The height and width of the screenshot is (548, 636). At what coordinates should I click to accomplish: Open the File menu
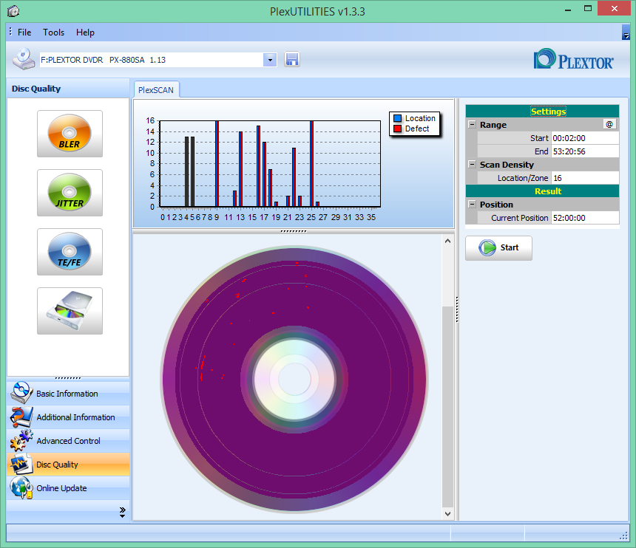tap(24, 32)
